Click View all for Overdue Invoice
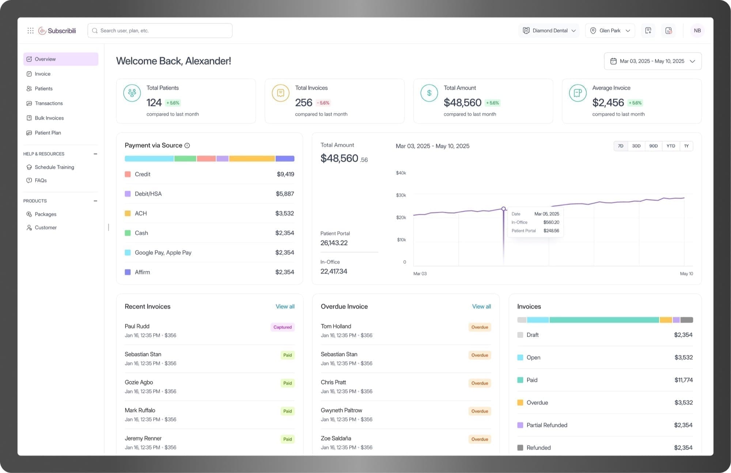This screenshot has width=731, height=473. 481,306
